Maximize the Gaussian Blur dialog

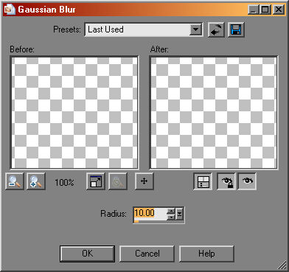(265, 10)
